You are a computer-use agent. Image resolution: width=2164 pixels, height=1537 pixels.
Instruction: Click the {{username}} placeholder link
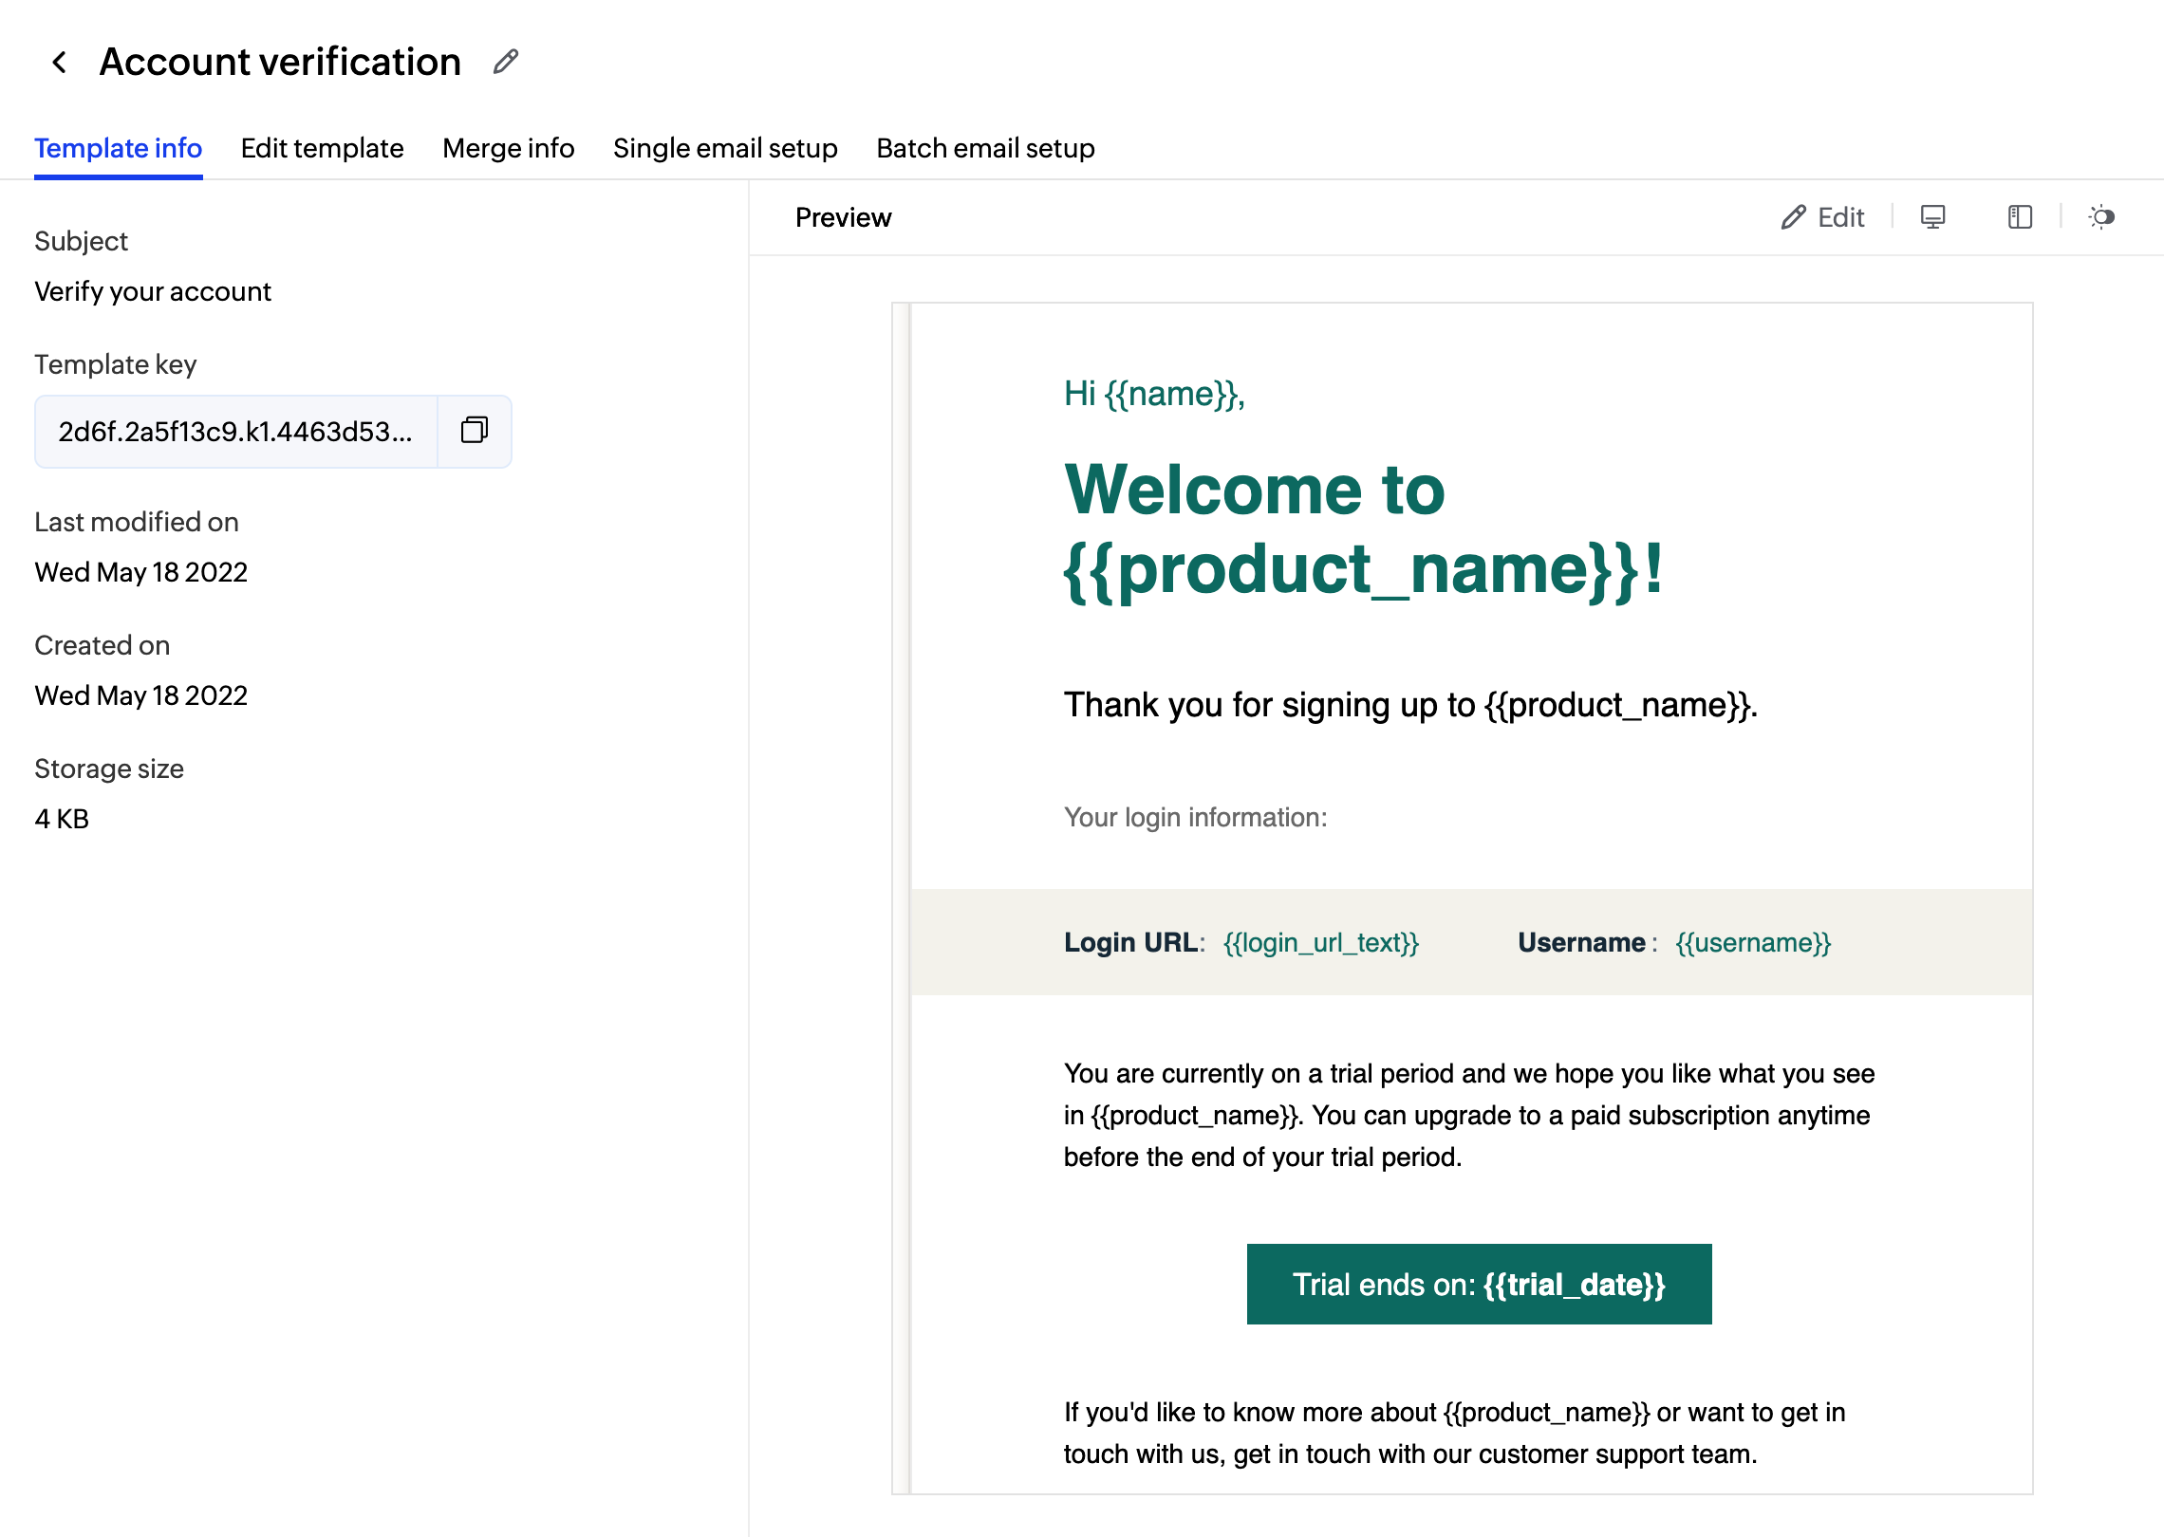(1753, 942)
